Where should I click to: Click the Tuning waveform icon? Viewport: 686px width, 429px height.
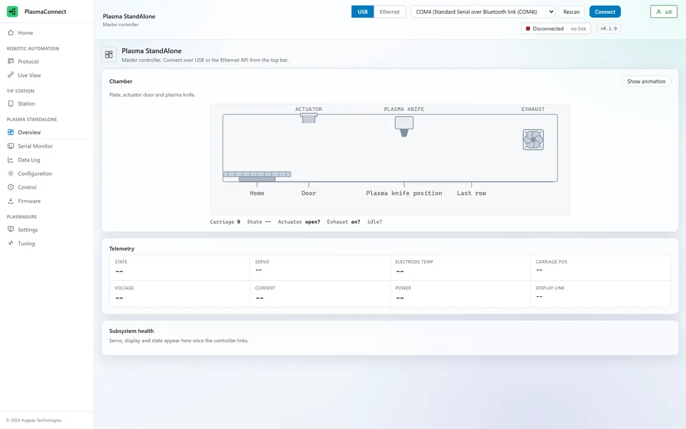[x=11, y=243]
